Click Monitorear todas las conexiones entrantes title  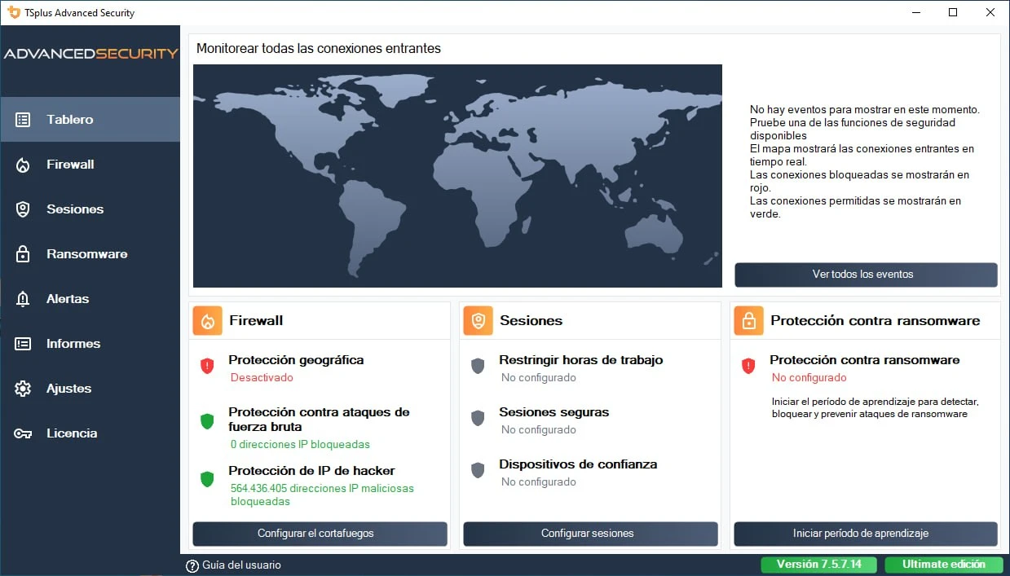(x=319, y=49)
